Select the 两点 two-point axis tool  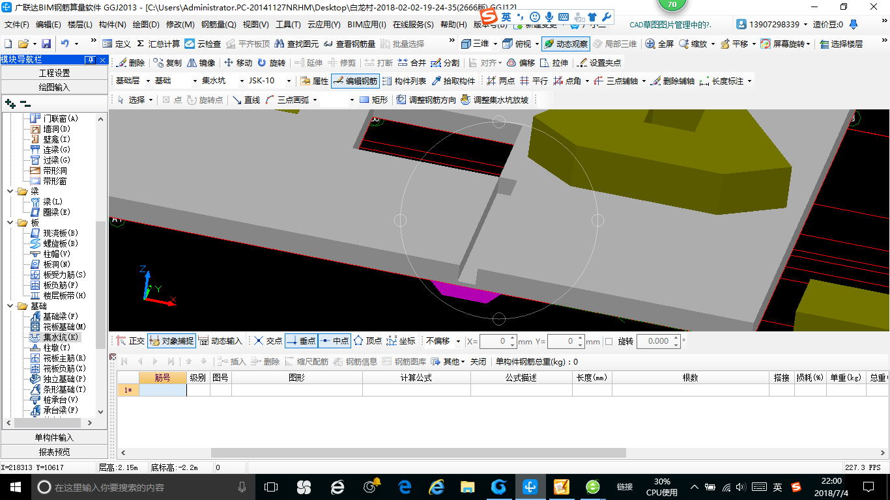[x=500, y=81]
